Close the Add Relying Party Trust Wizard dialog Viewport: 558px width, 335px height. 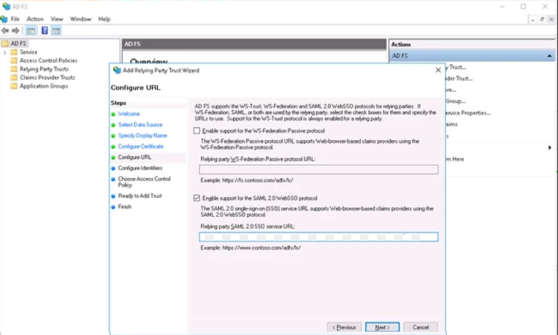click(x=438, y=70)
